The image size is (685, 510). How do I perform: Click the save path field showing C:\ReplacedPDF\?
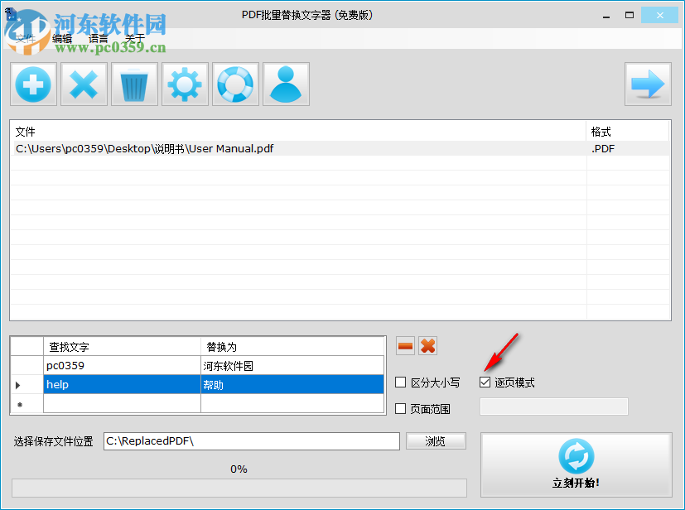253,440
